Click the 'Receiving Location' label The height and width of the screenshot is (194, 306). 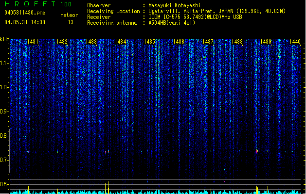[x=113, y=11]
